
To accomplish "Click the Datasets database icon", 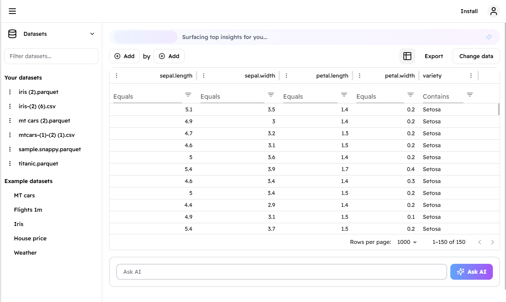I will 12,34.
